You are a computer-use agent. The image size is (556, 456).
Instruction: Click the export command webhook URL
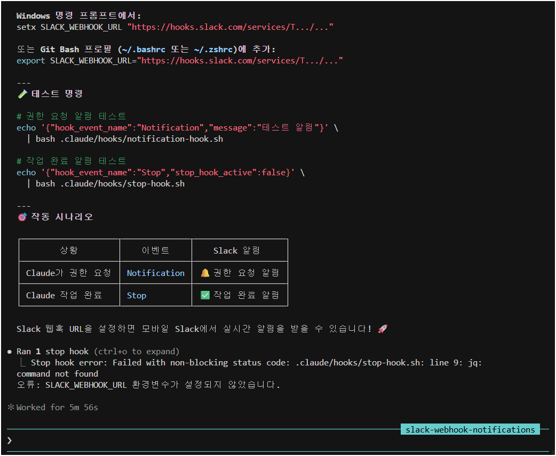240,61
